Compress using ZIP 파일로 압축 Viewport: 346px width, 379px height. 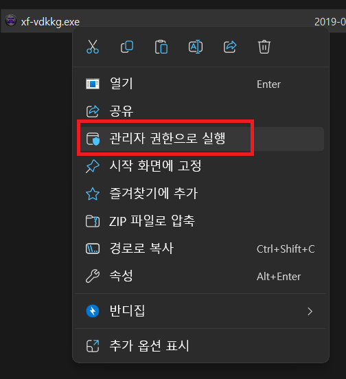click(200, 221)
